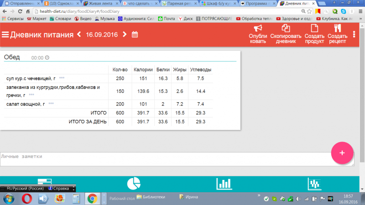Open the calendar date picker icon

(135, 35)
